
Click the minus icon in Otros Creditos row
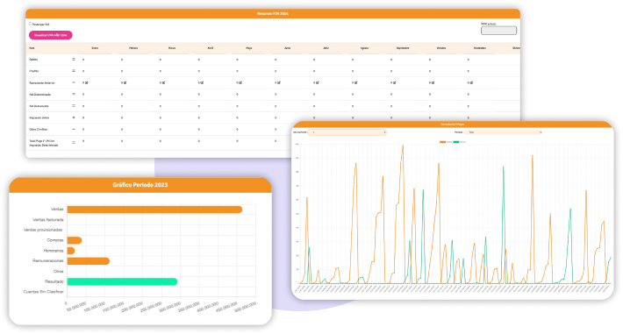pos(74,129)
